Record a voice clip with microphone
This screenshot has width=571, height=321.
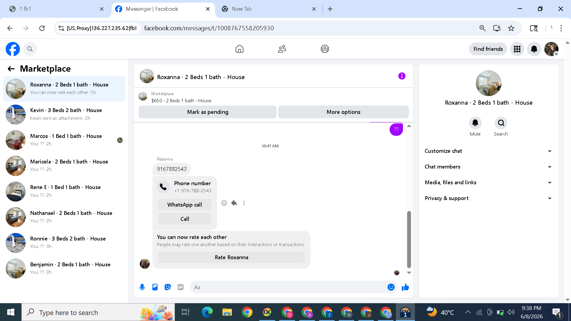142,287
